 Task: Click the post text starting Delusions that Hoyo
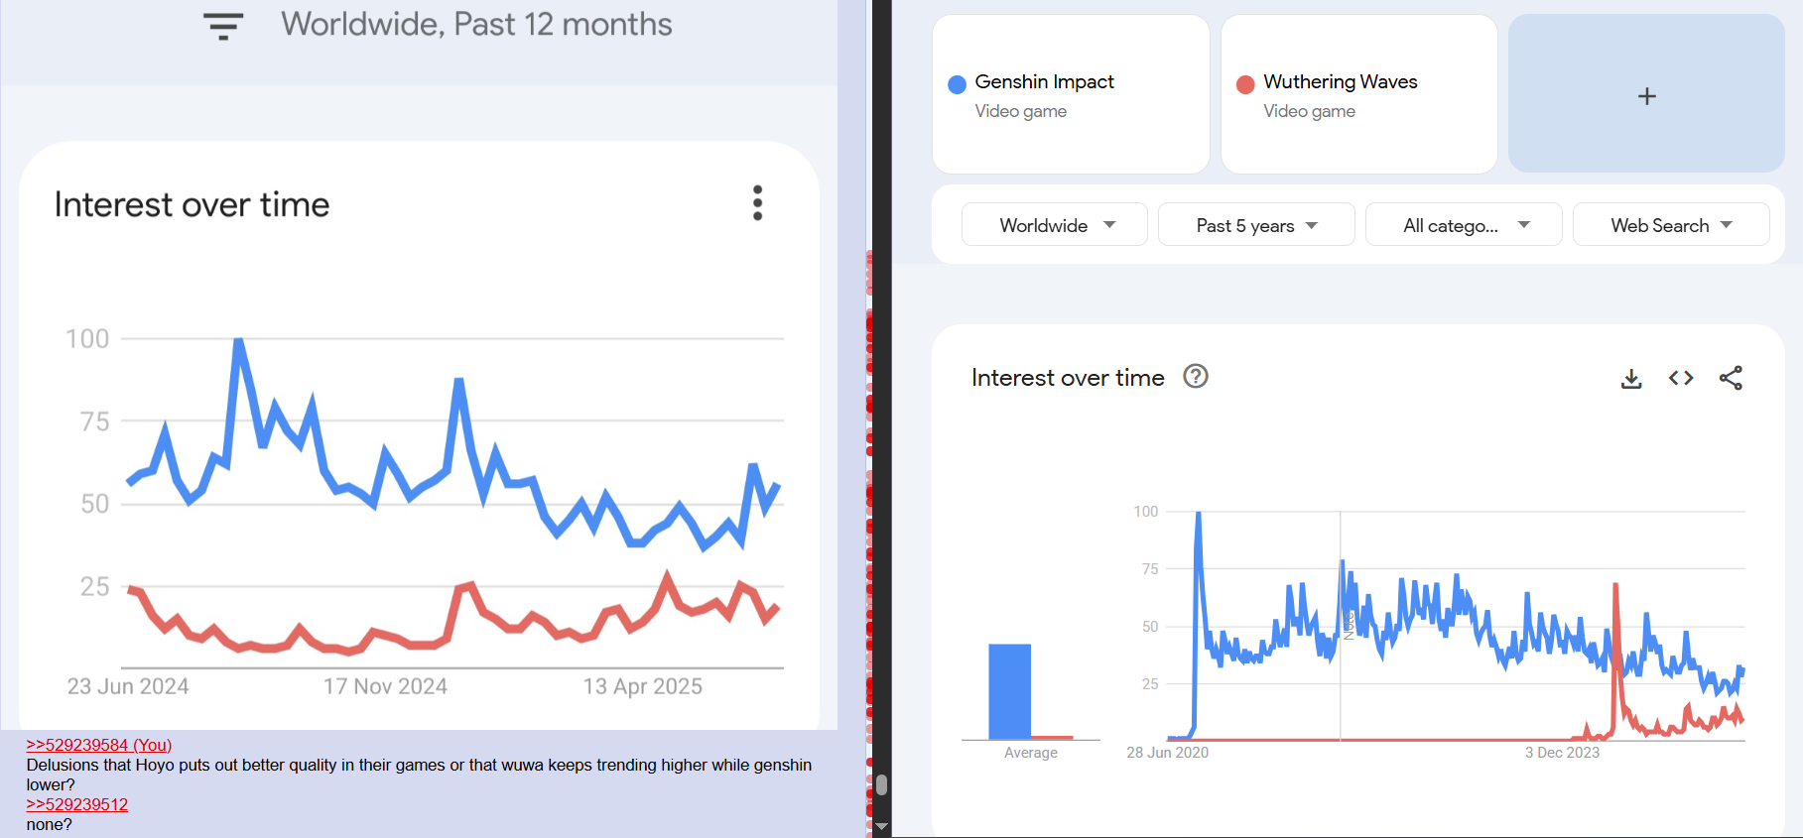point(419,775)
